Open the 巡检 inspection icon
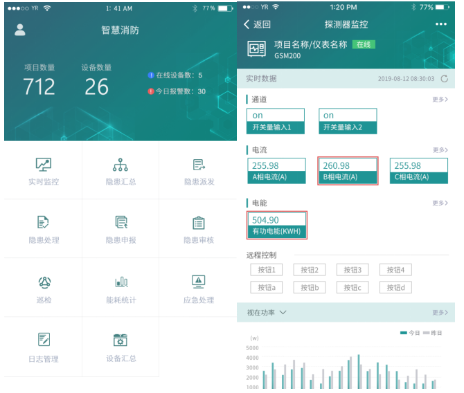464x393 pixels. (44, 282)
